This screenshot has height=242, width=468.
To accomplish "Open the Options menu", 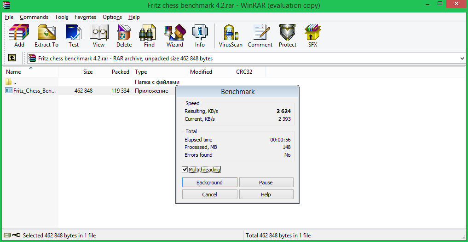I will coord(112,17).
